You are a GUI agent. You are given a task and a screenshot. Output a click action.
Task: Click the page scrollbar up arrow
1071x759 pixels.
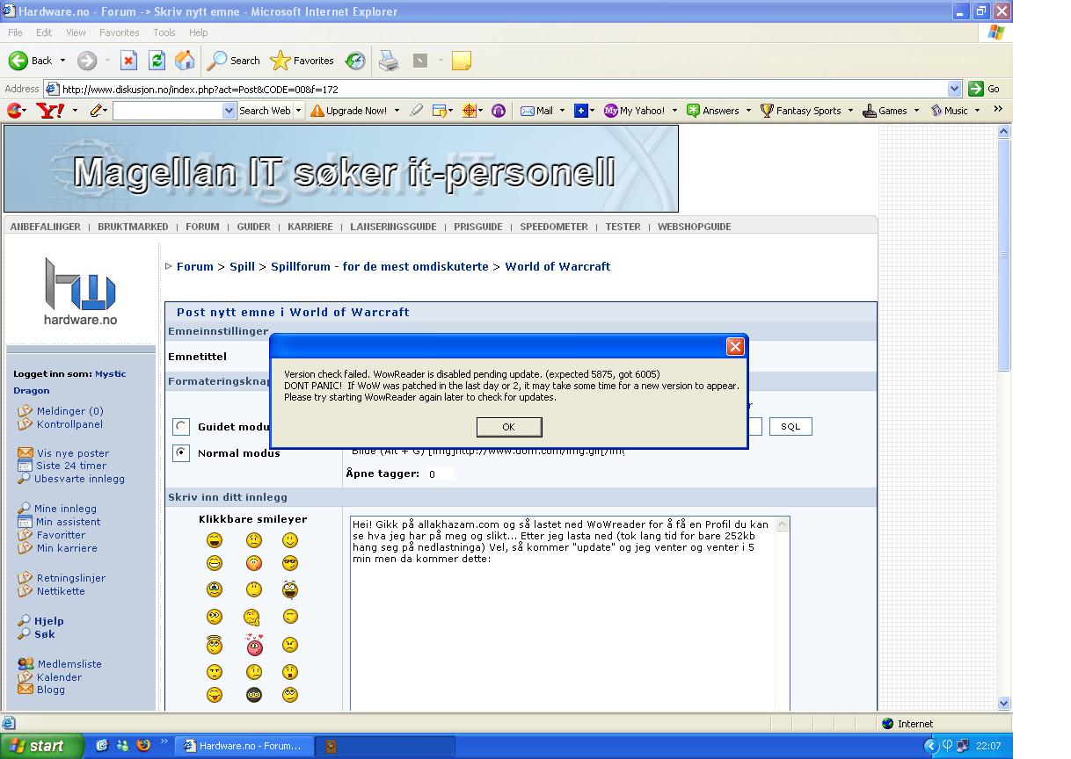tap(1004, 132)
